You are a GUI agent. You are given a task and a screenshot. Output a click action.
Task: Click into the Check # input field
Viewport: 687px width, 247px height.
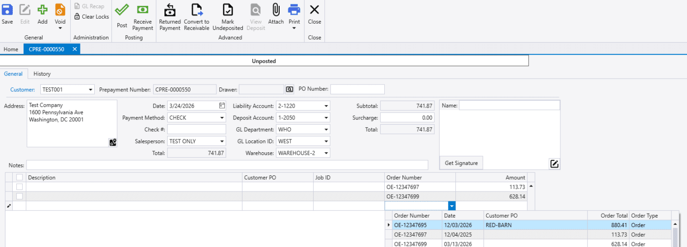click(196, 130)
